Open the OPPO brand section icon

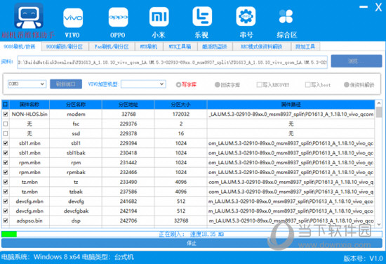[x=118, y=18]
